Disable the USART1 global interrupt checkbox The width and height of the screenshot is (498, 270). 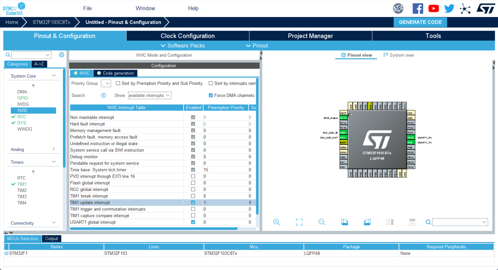[x=193, y=222]
